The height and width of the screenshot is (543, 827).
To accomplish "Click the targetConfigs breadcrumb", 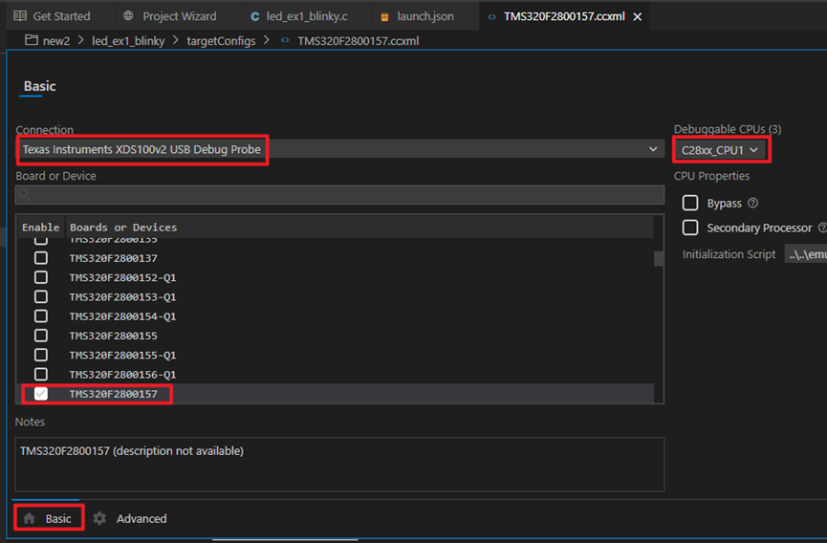I will point(221,40).
